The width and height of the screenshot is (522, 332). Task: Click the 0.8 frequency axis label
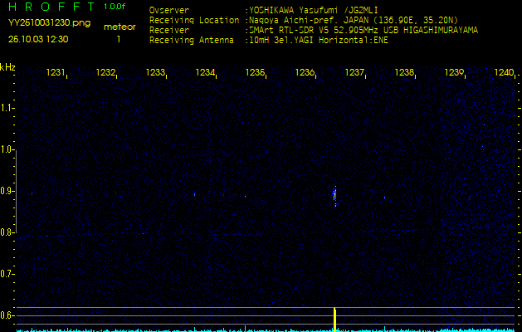click(7, 232)
